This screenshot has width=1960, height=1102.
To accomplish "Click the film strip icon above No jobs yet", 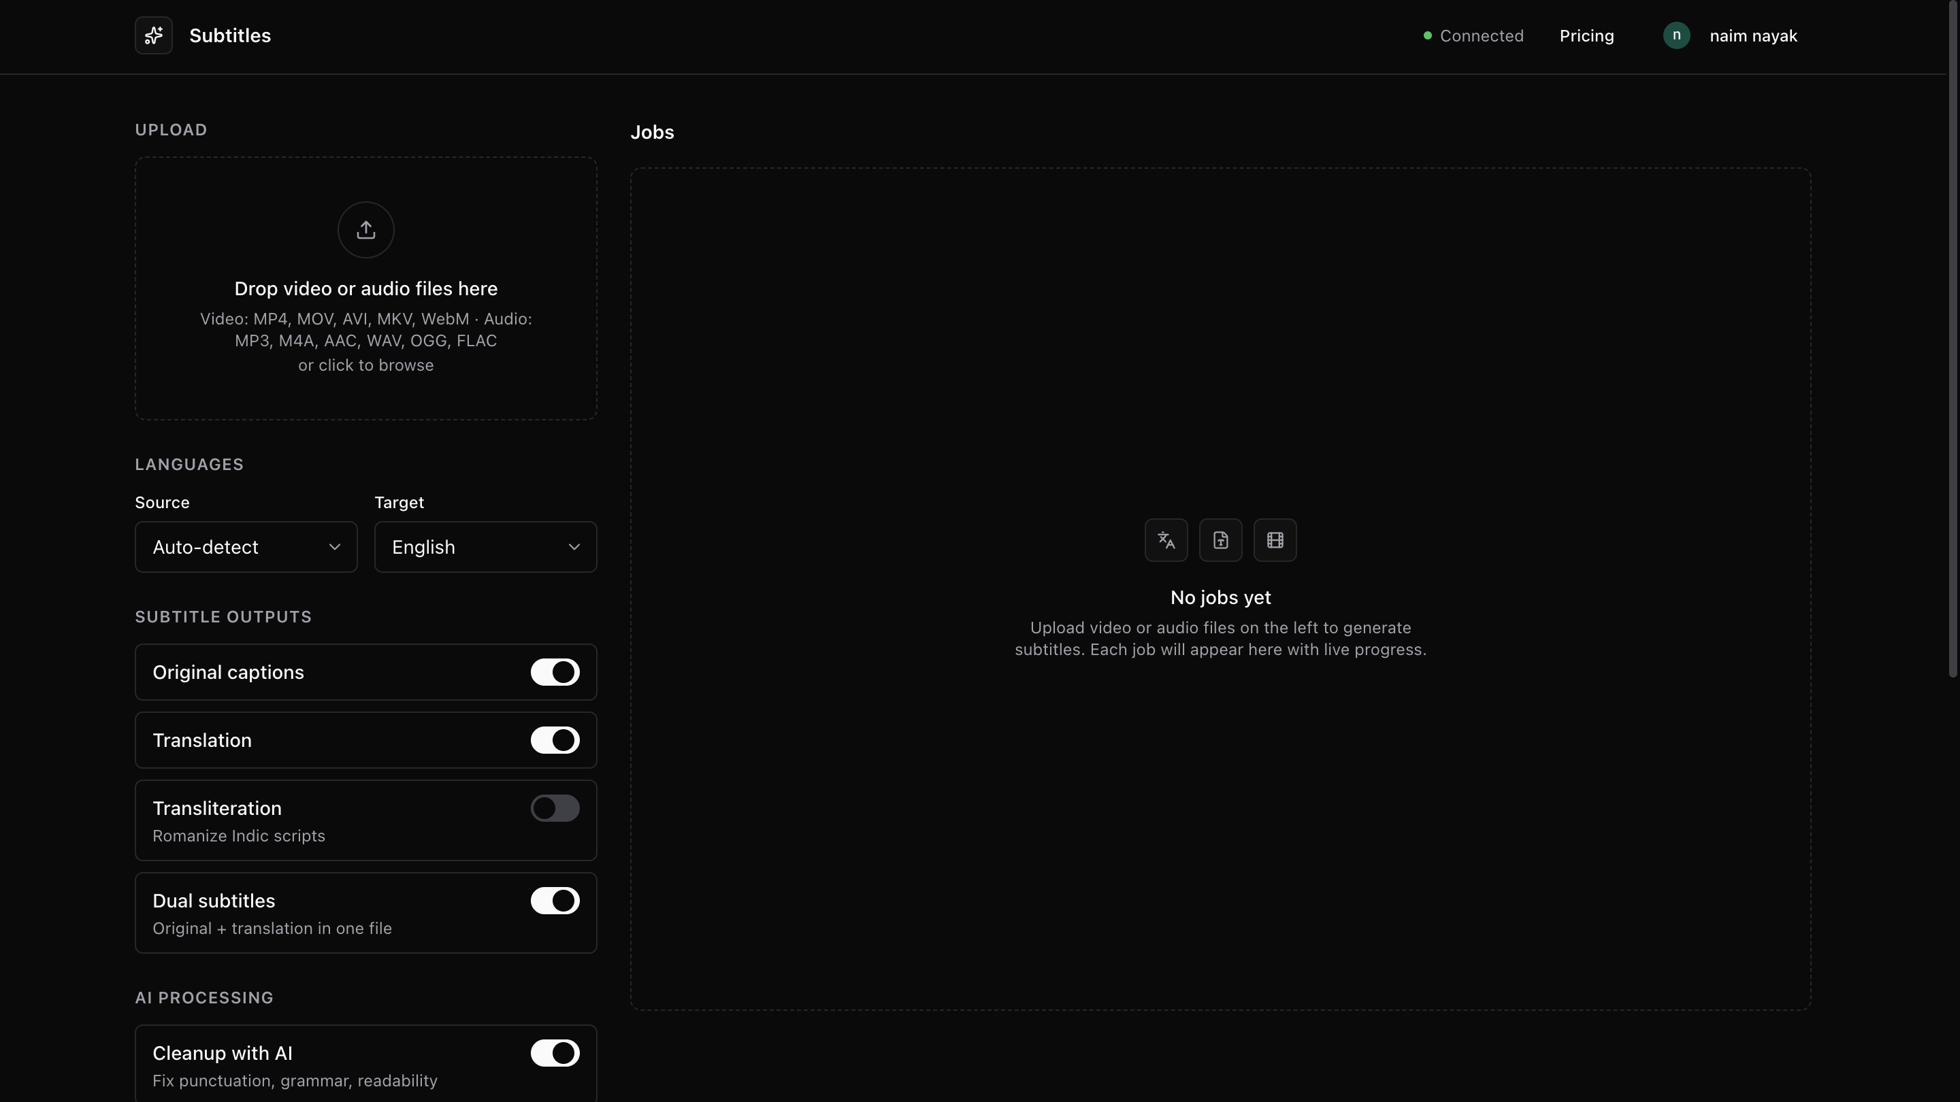I will click(1275, 540).
